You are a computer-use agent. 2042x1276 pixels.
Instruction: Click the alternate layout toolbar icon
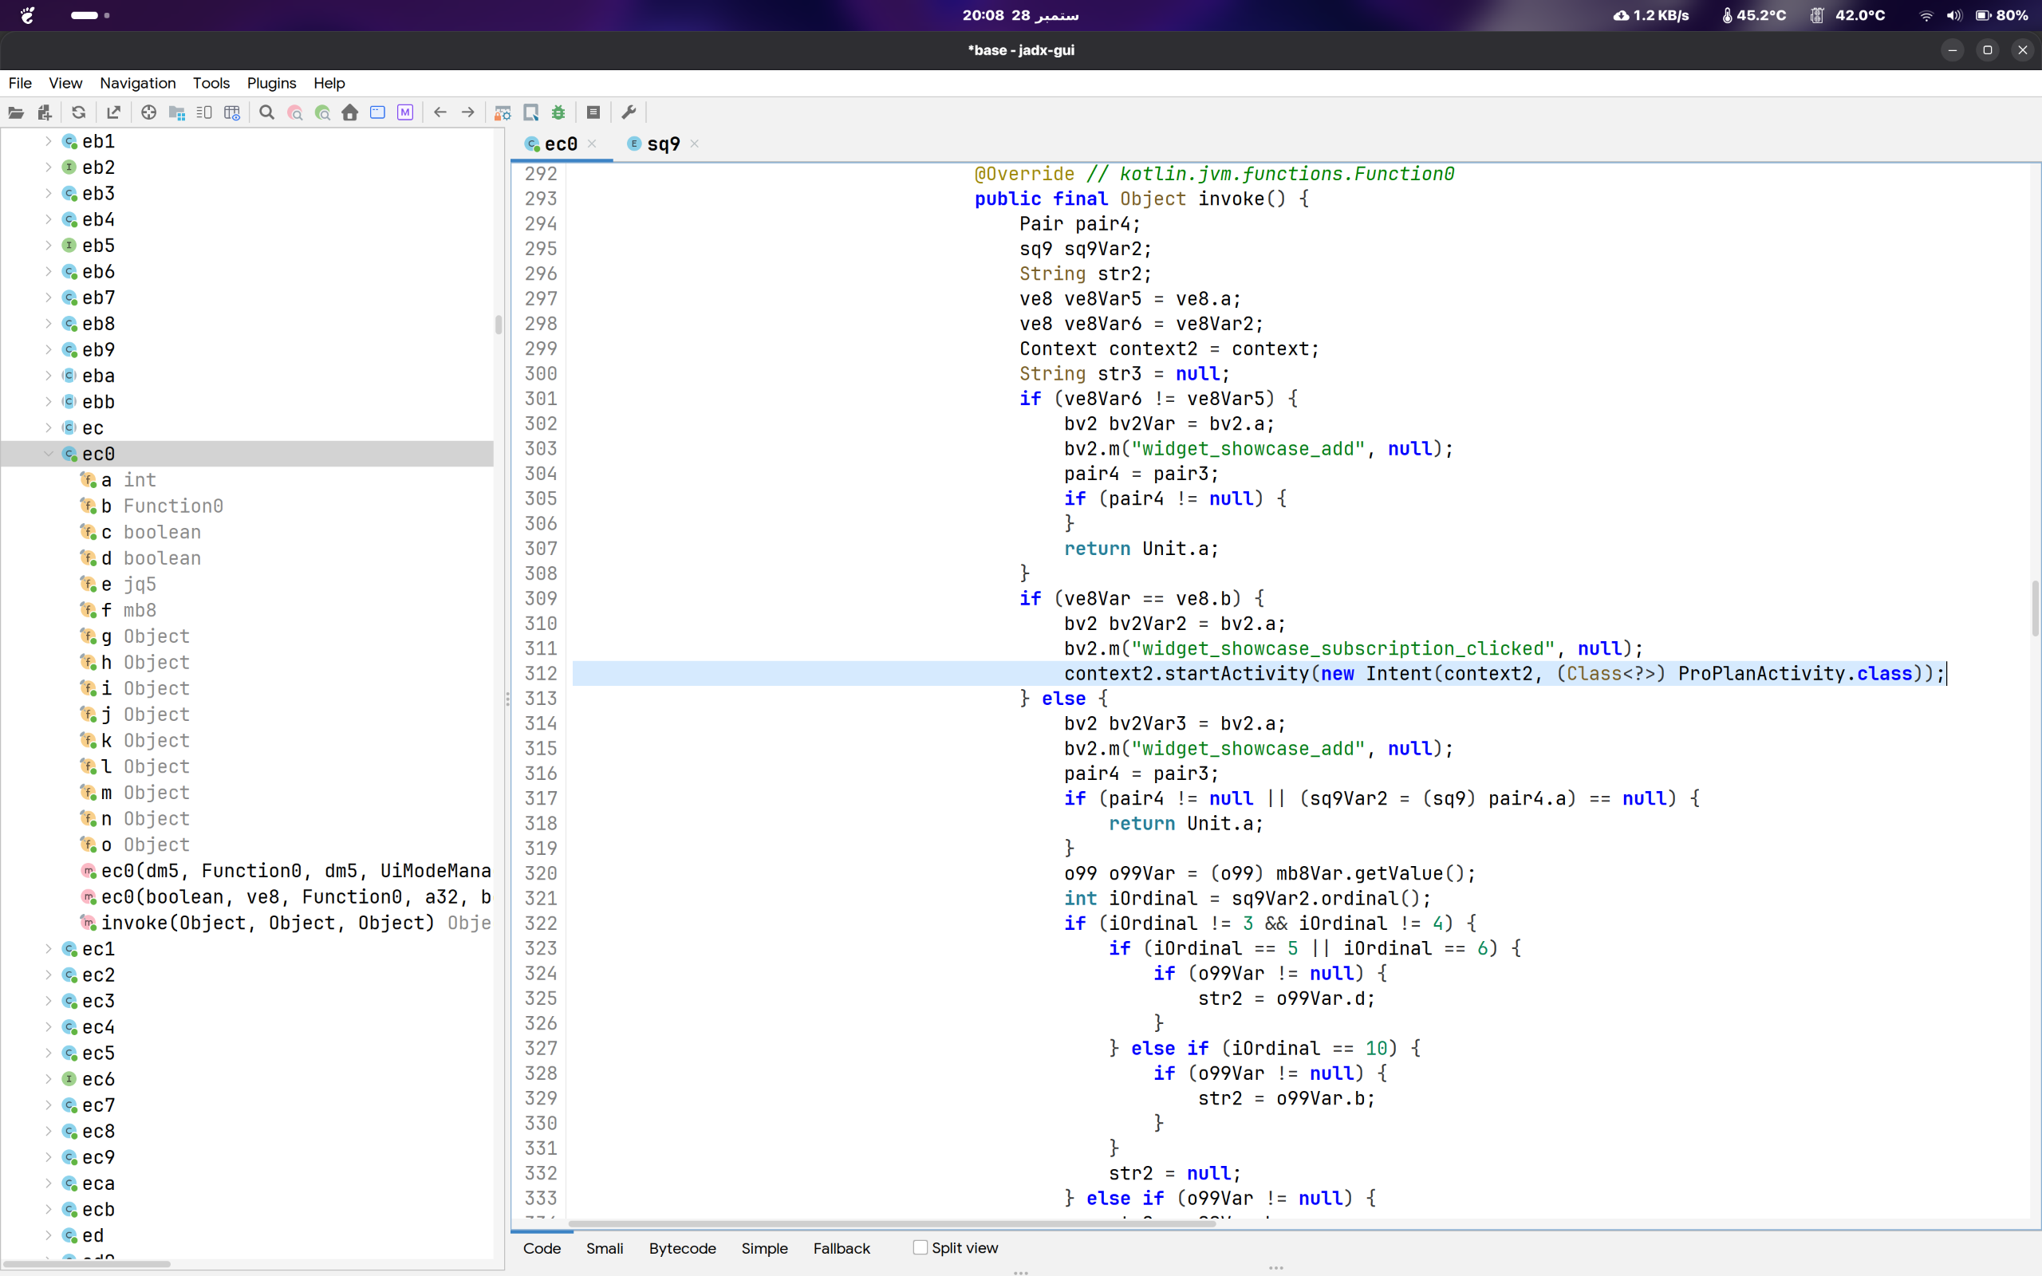coord(204,112)
